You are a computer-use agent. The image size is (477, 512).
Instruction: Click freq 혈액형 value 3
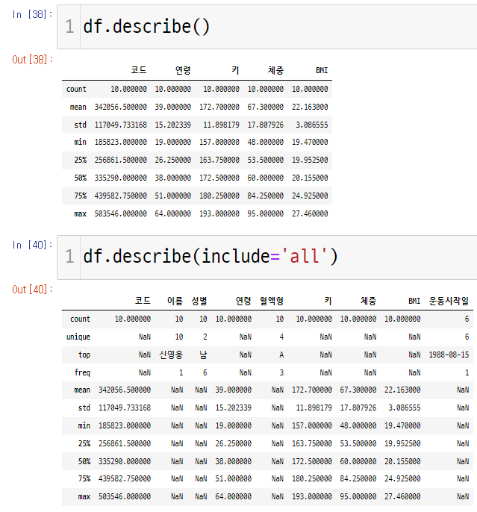[281, 372]
